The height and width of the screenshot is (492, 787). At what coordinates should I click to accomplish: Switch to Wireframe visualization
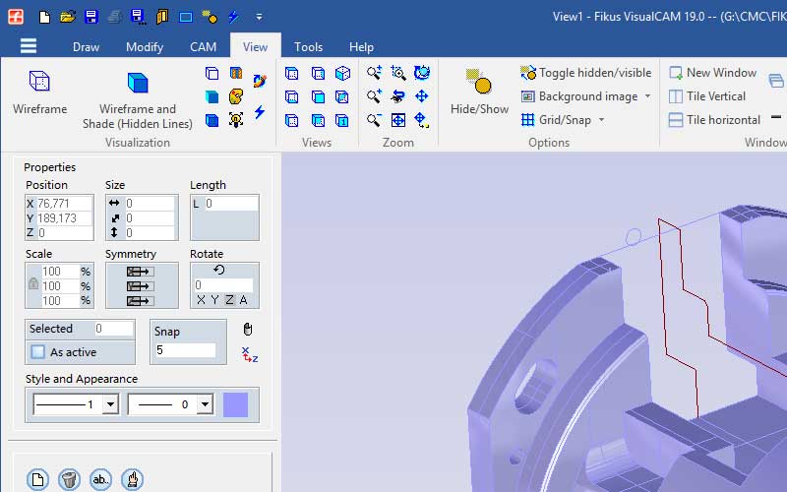(39, 92)
